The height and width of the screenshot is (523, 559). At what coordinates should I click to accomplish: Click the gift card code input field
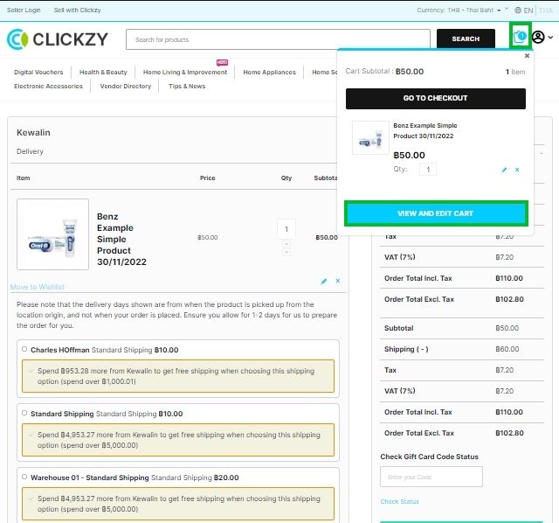431,477
